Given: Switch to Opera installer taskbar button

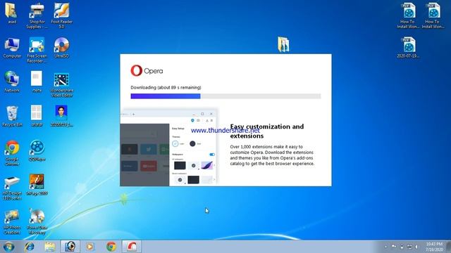Looking at the screenshot, I should click(132, 247).
